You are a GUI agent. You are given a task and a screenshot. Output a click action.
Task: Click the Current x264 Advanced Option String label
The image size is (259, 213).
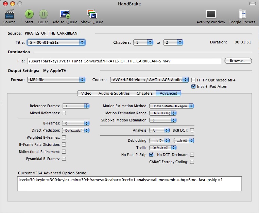click(53, 173)
